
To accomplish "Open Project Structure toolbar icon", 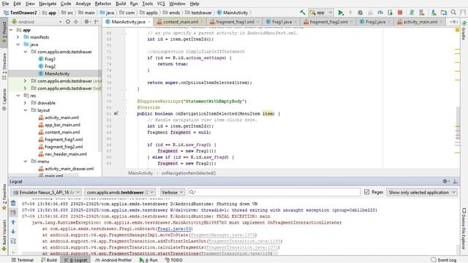I will 444,12.
